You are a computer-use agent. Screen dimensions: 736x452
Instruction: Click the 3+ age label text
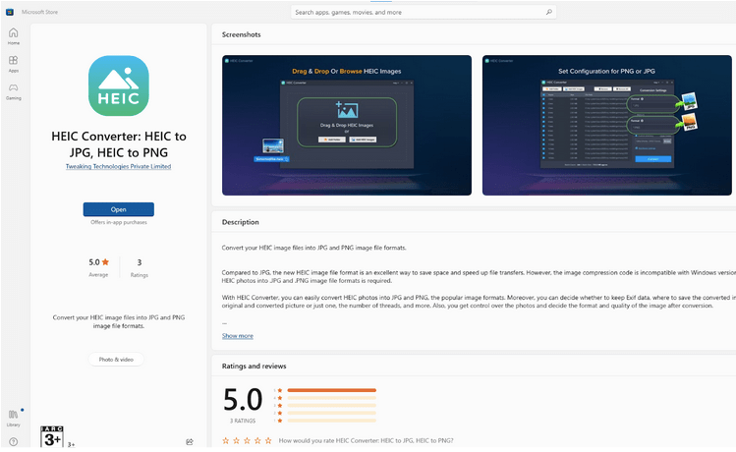pos(71,444)
